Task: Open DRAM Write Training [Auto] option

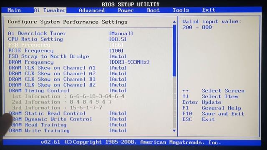Action: coord(118,130)
